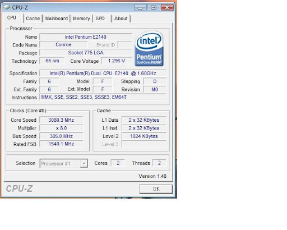
Task: Close the CPU-Z window
Action: 167,7
